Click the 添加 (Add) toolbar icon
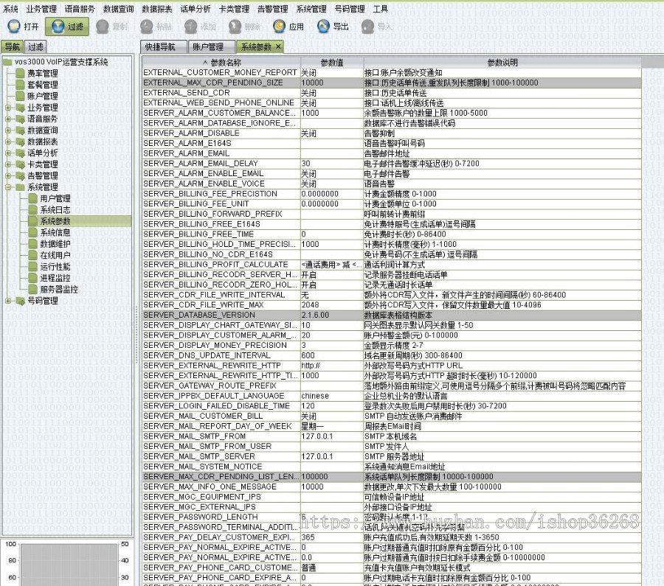 click(x=190, y=27)
